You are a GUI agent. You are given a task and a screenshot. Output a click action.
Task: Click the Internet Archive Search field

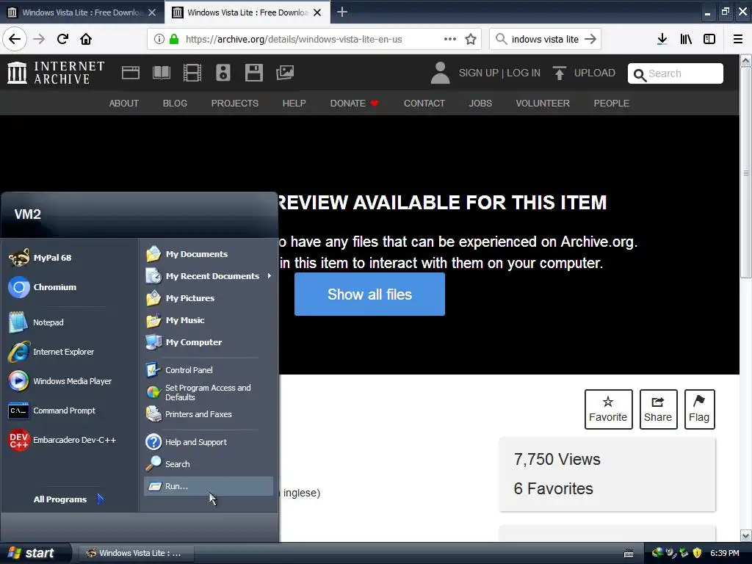coord(676,73)
